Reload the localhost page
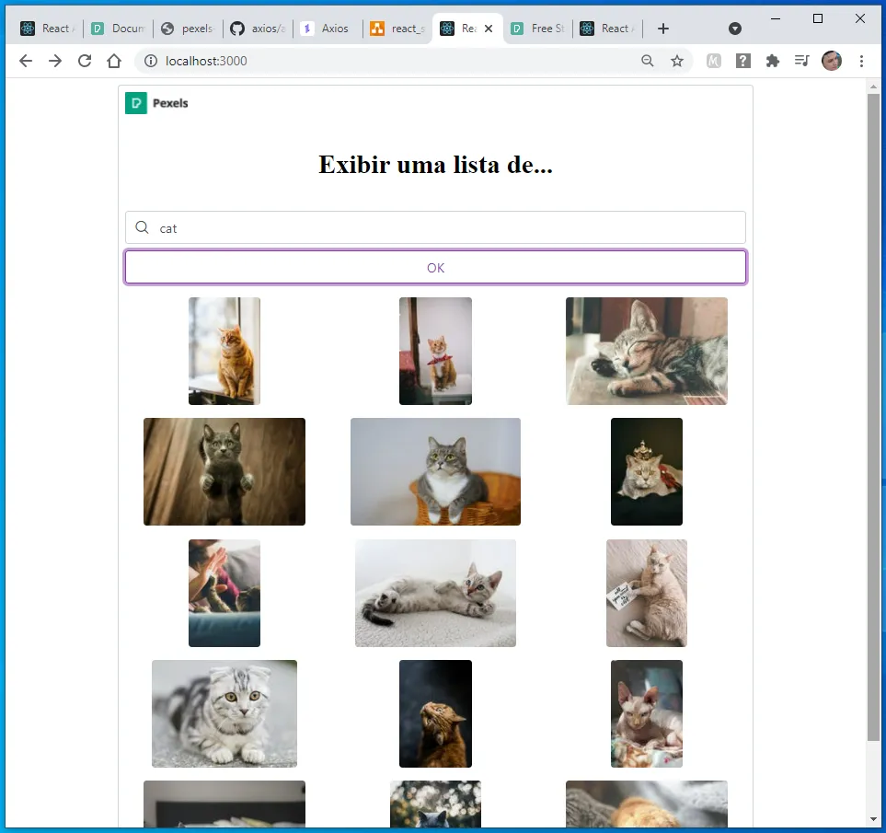 click(x=85, y=61)
